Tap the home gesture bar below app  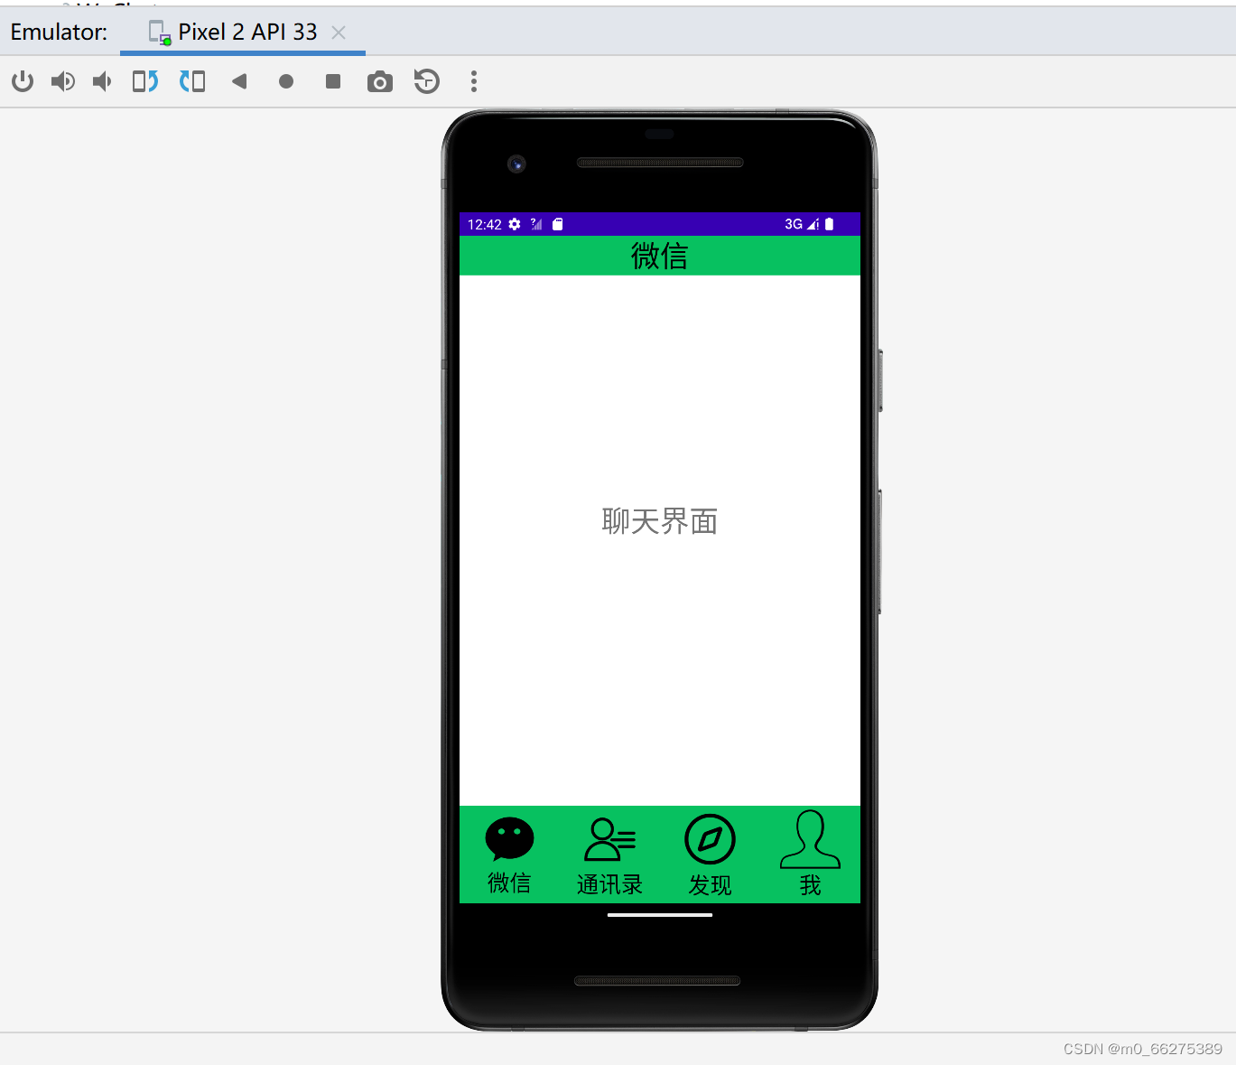[x=660, y=915]
